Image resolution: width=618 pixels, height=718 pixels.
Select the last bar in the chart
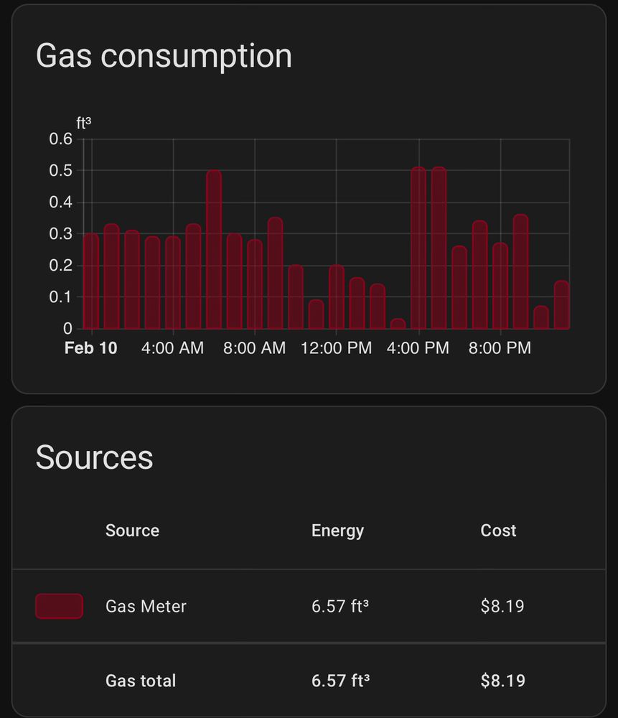point(562,305)
